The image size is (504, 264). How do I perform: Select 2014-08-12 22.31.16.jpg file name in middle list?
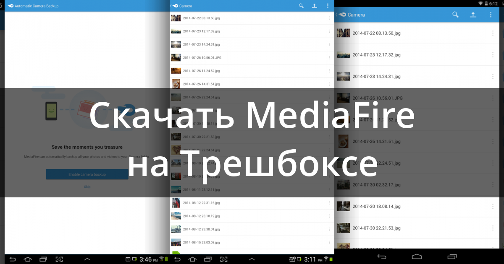click(202, 203)
